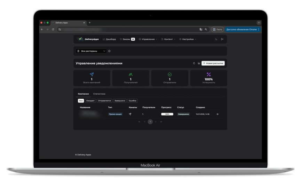This screenshot has width=301, height=179.
Task: Open the "Все рестораны" dropdown
Action: click(92, 51)
